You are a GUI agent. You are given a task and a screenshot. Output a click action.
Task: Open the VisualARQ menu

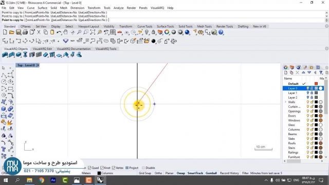[x=157, y=8]
